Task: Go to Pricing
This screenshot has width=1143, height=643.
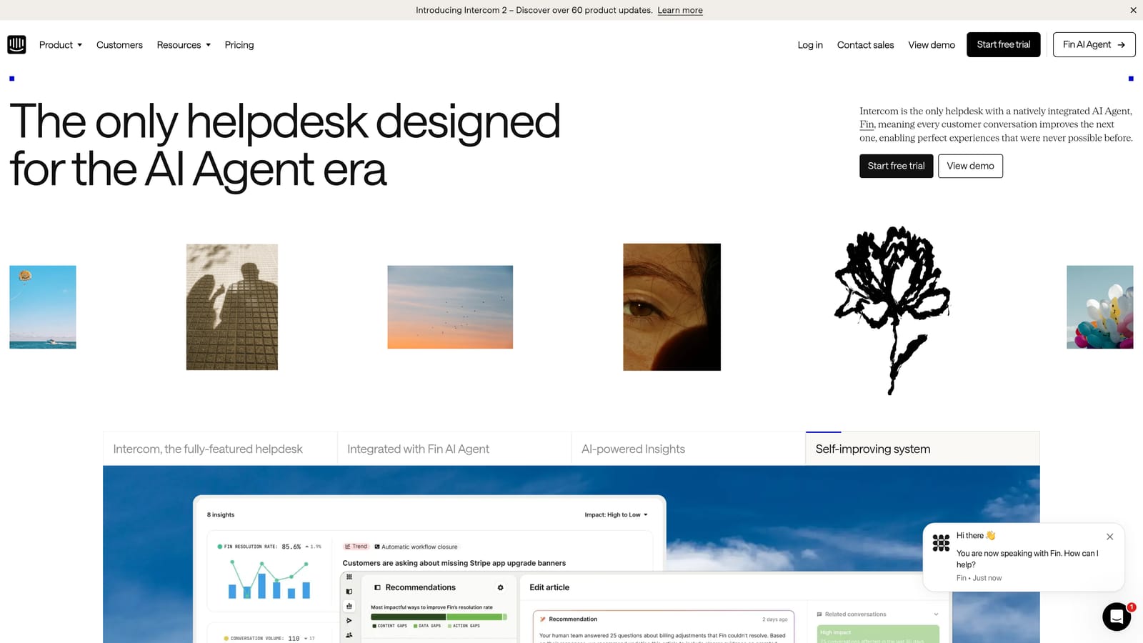Action: [239, 45]
